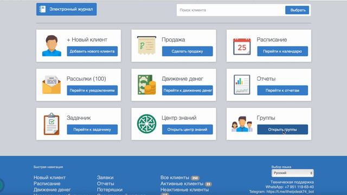Viewport: 347px width, 195px height.
Task: Click the calendar 25 icon
Action: pos(242,47)
